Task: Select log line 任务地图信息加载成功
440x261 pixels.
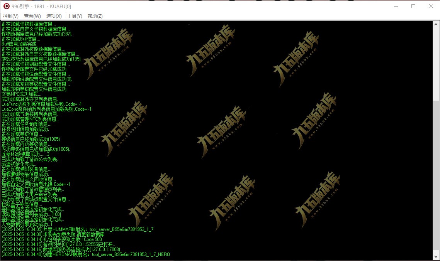Action: [25, 129]
